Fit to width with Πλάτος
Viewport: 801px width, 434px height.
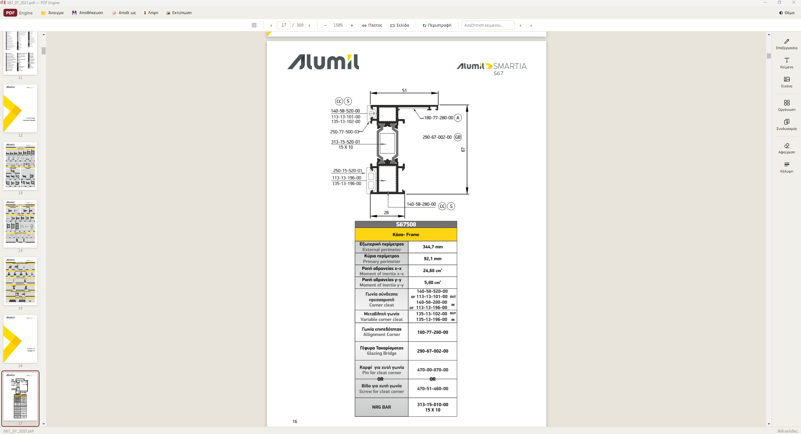coord(372,25)
